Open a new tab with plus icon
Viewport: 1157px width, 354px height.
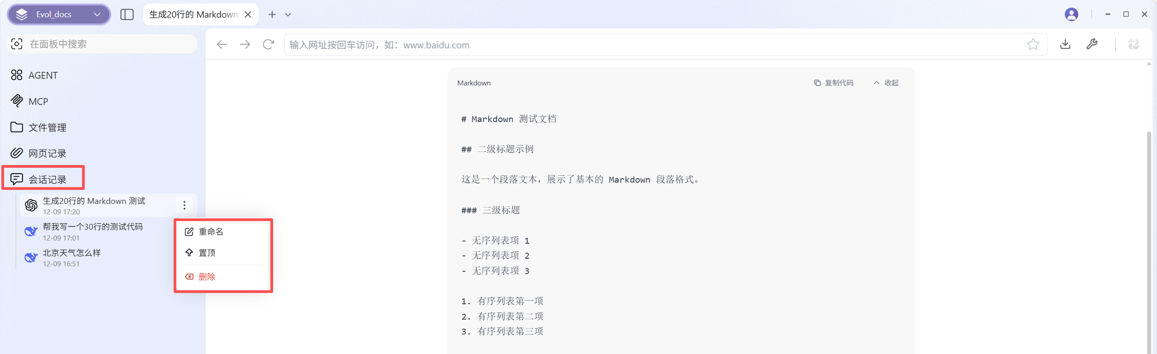tap(272, 14)
